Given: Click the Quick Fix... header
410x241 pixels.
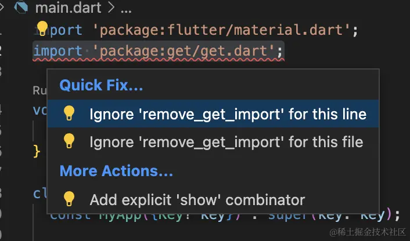Looking at the screenshot, I should coord(101,85).
